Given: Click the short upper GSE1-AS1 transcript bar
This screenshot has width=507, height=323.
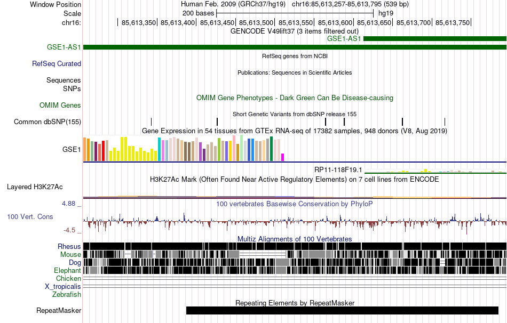Looking at the screenshot, I should coord(435,39).
